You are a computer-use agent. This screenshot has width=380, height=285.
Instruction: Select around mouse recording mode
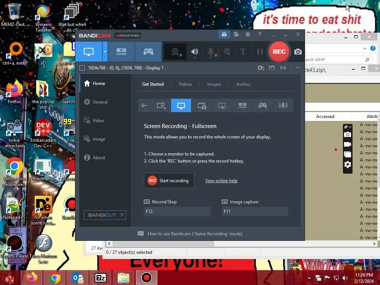222,105
